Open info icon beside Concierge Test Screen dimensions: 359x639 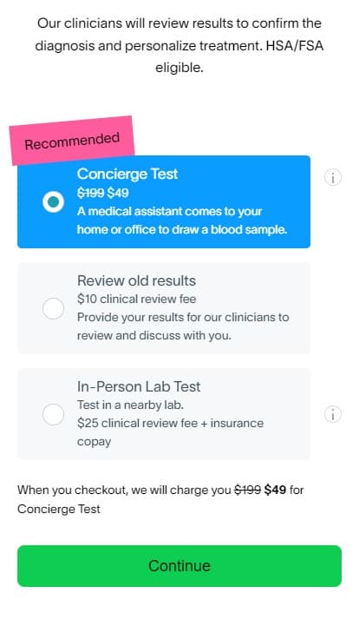[x=332, y=178]
